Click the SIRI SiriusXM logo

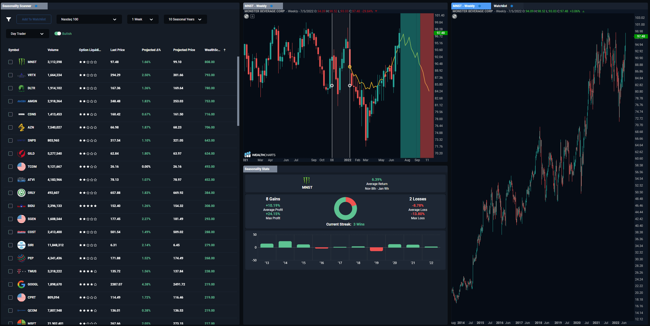[x=21, y=245]
